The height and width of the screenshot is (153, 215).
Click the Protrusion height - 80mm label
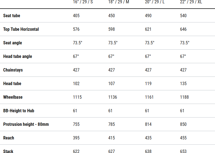pyautogui.click(x=26, y=124)
